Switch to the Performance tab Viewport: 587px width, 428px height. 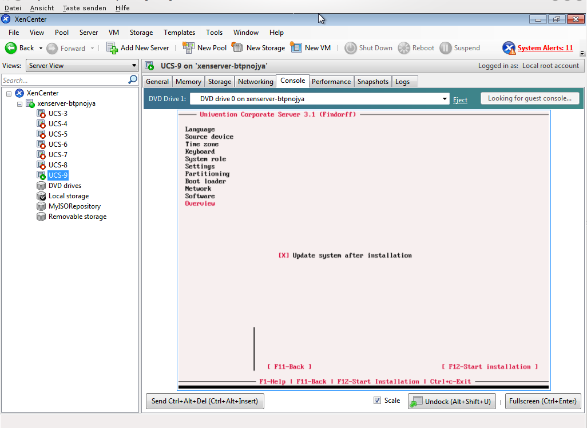coord(331,82)
